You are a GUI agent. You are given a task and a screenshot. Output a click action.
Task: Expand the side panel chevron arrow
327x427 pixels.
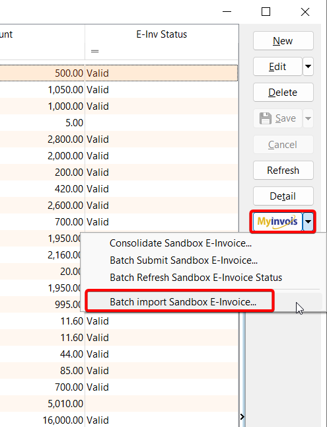[242, 416]
